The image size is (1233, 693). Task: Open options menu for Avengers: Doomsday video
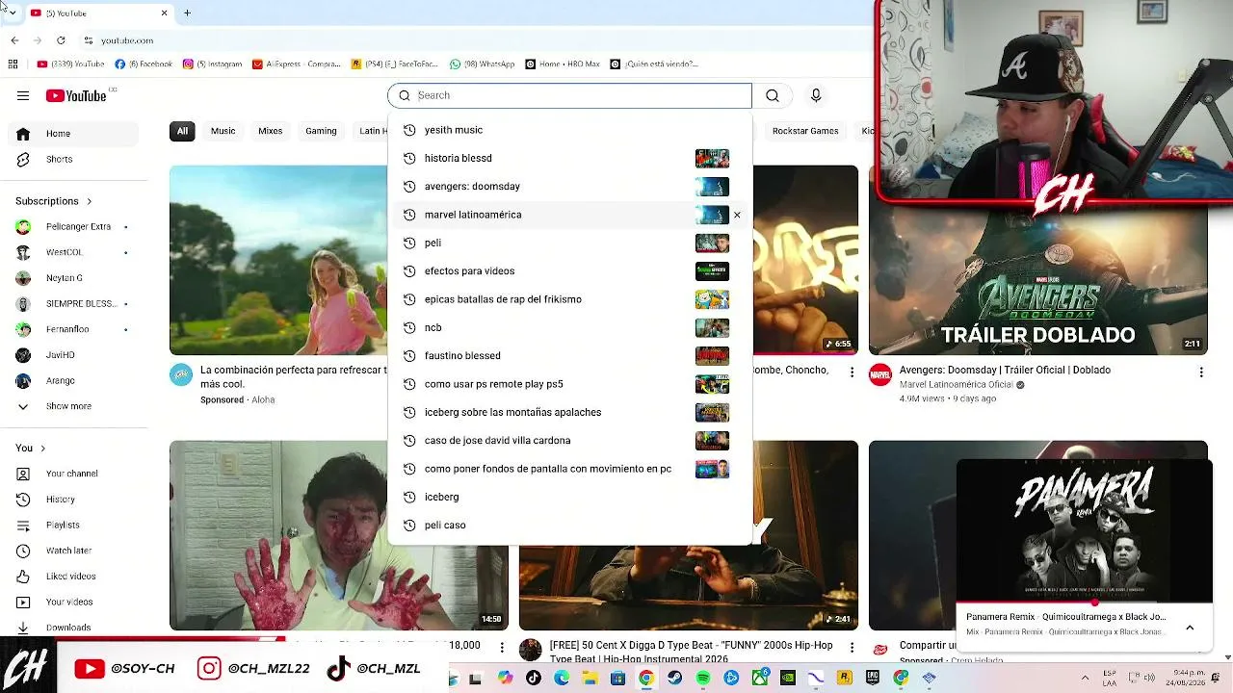(x=1201, y=372)
